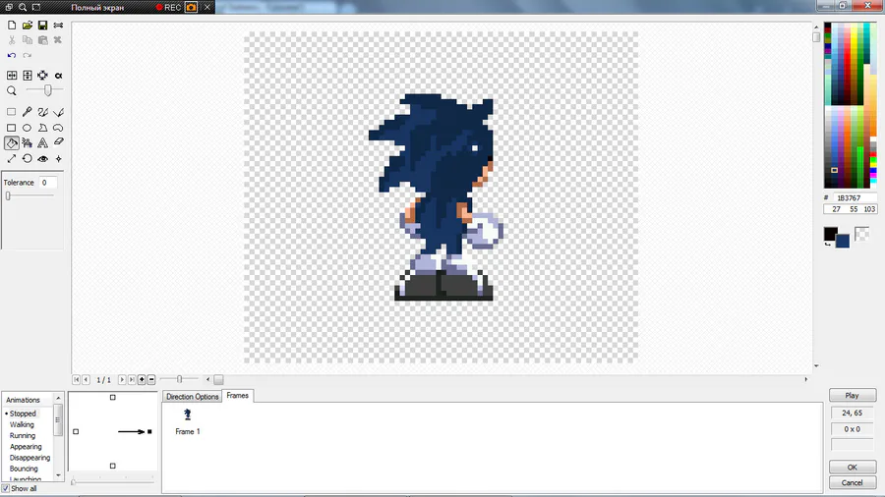Select the Spray tool
Screen dimensions: 885x497
pyautogui.click(x=28, y=143)
